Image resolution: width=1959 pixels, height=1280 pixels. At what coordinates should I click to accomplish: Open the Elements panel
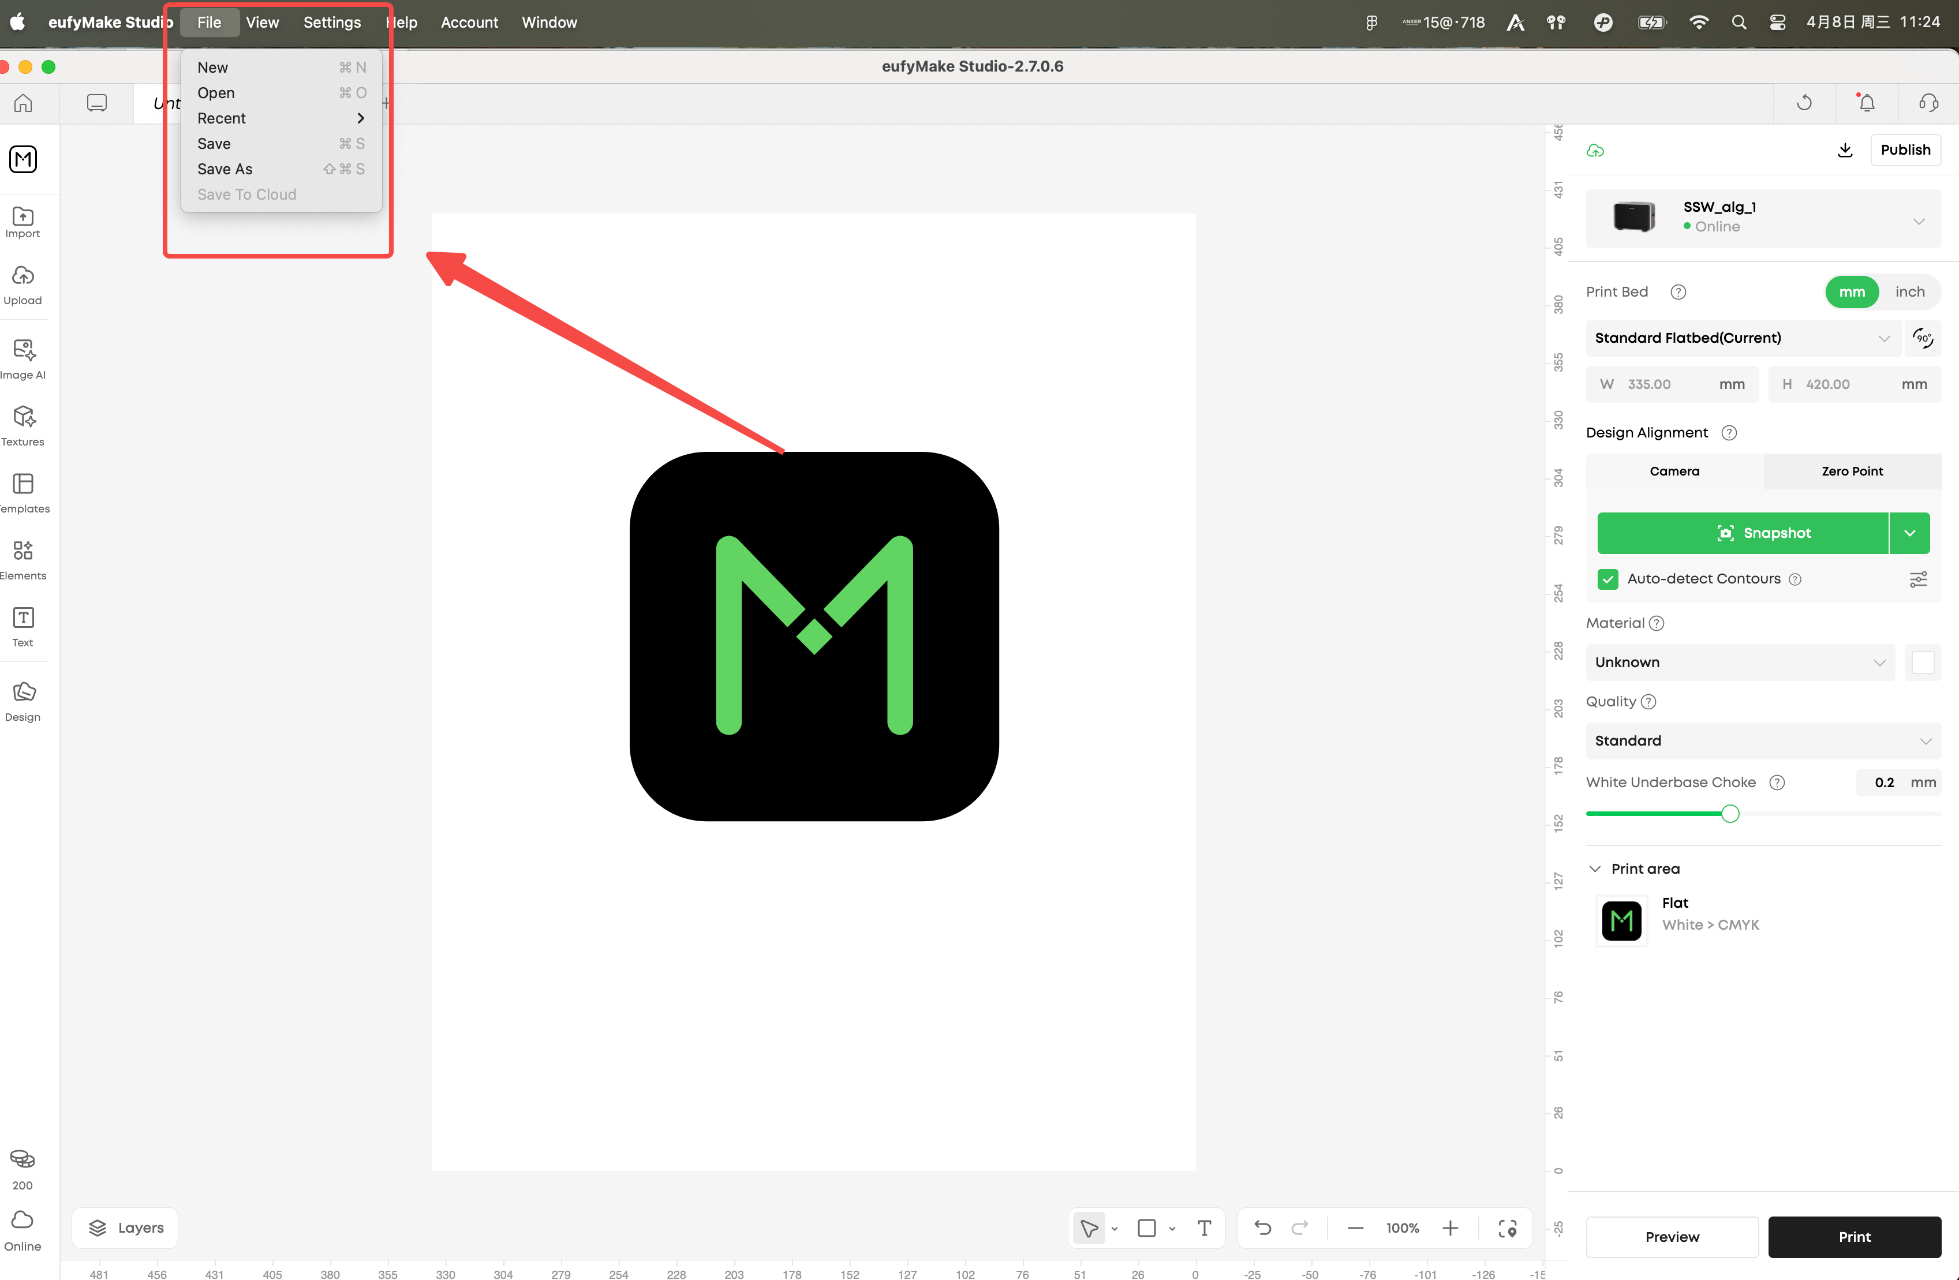[23, 560]
